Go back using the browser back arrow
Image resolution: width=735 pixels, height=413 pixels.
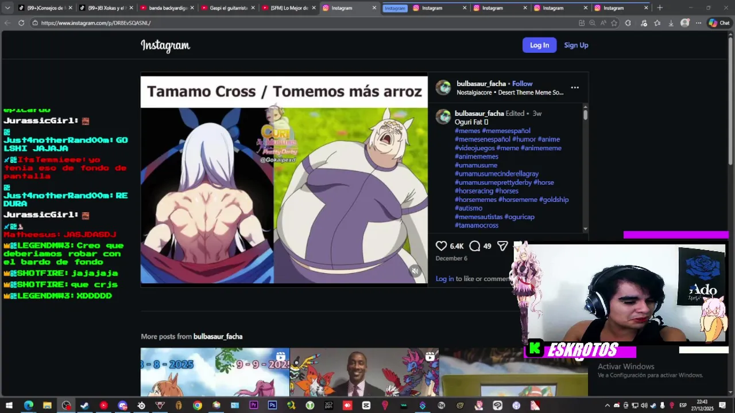7,23
